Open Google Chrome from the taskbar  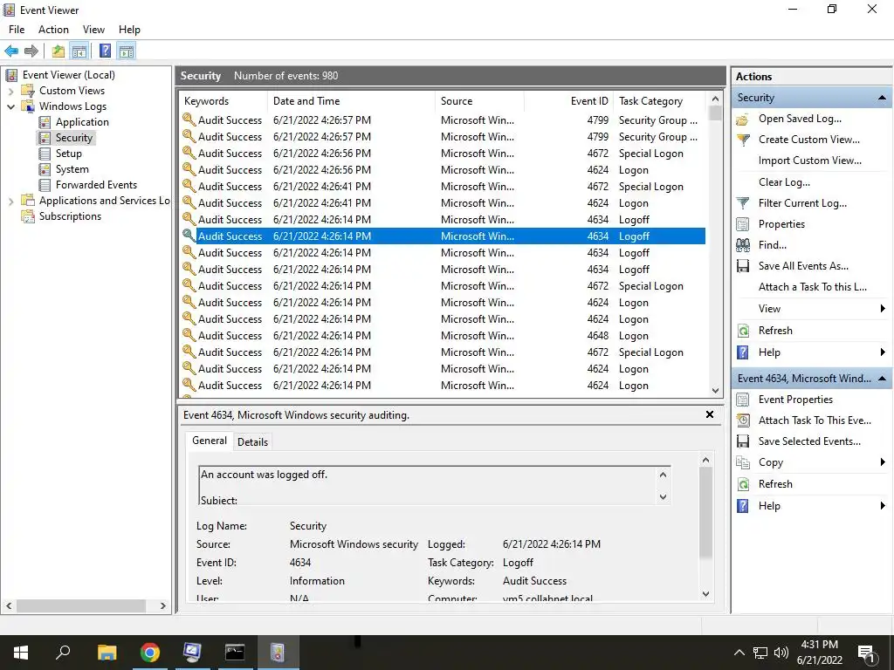[149, 653]
